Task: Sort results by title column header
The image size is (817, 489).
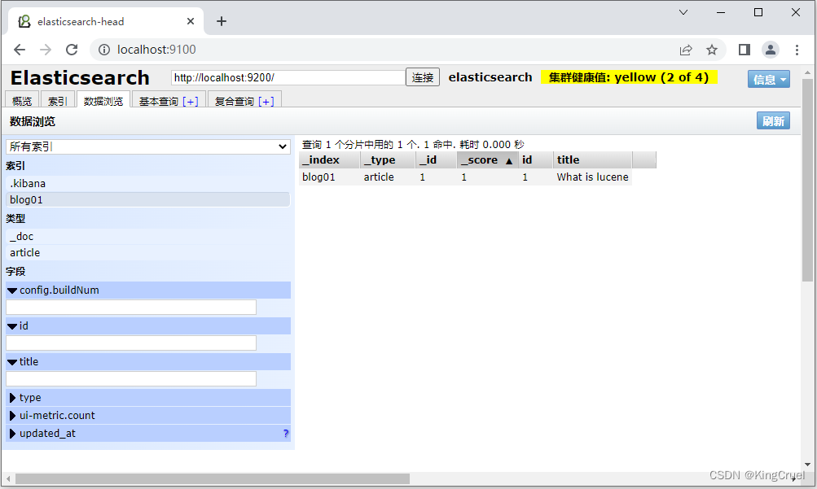Action: tap(592, 159)
